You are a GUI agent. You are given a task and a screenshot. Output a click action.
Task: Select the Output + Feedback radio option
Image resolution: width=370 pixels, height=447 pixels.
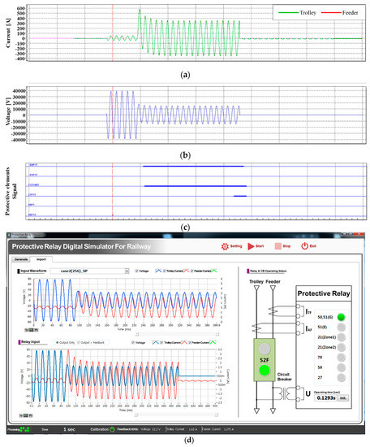[79, 342]
